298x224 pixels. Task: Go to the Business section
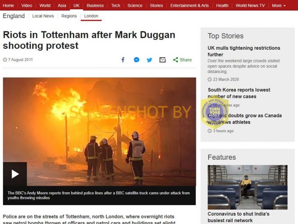[95, 6]
